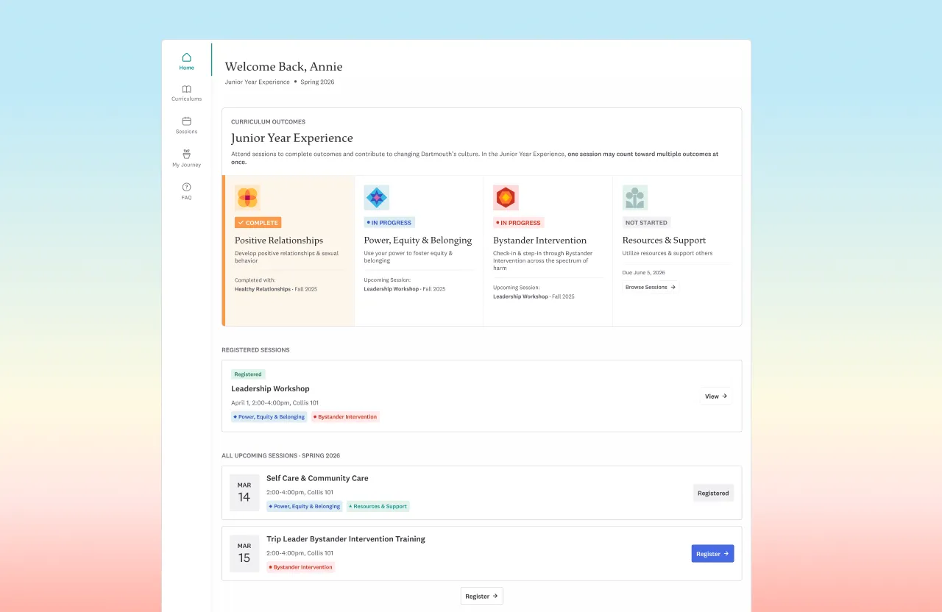View the Leadership Workshop session
Viewport: 942px width, 612px height.
click(716, 396)
